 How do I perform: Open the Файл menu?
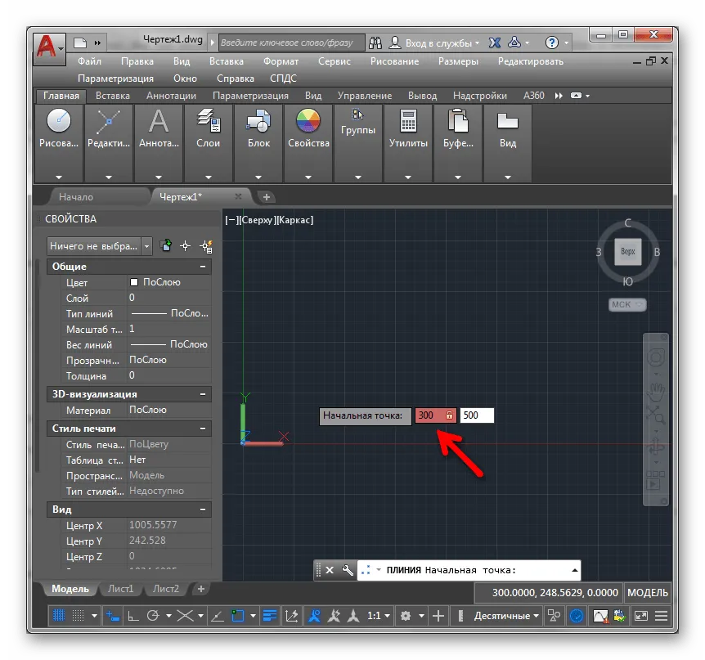(89, 61)
